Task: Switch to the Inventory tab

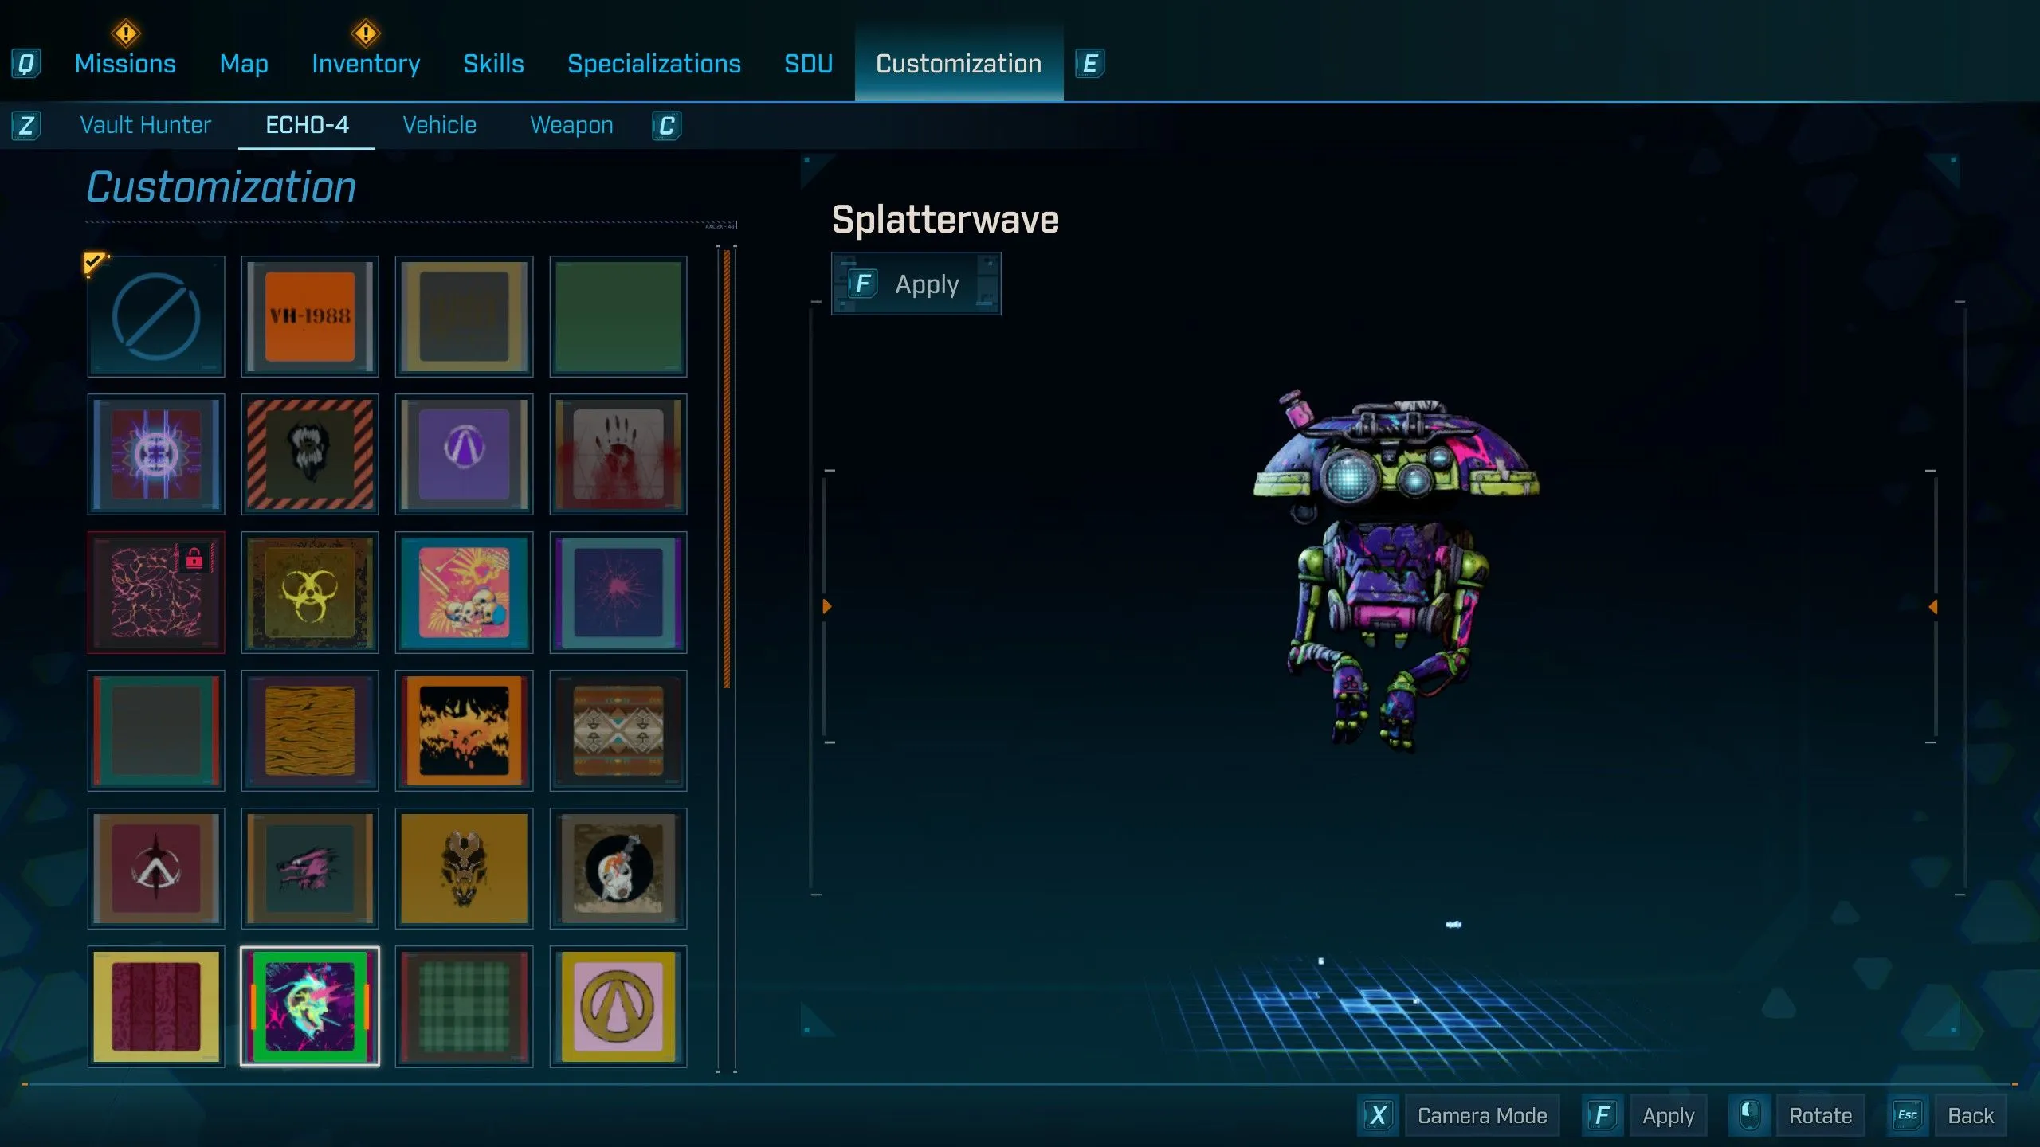Action: (x=366, y=64)
